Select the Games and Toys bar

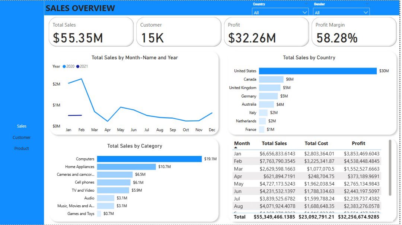[99, 214]
